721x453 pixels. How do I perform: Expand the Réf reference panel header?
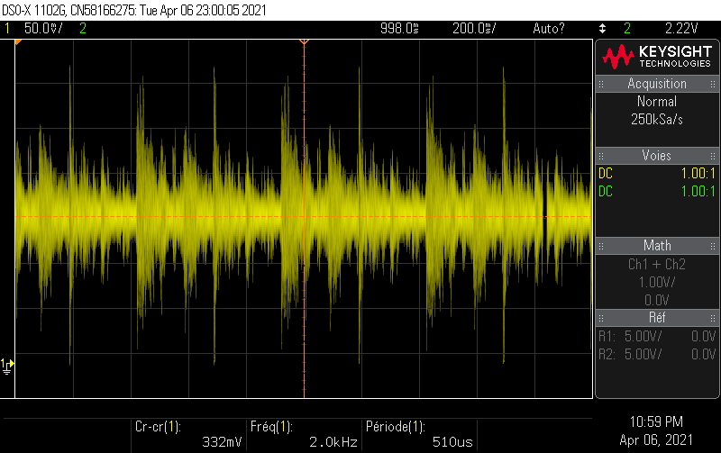pyautogui.click(x=657, y=318)
